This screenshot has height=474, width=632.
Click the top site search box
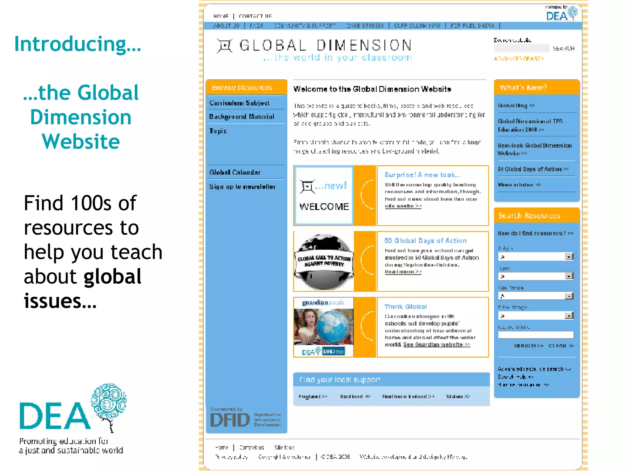pyautogui.click(x=521, y=48)
